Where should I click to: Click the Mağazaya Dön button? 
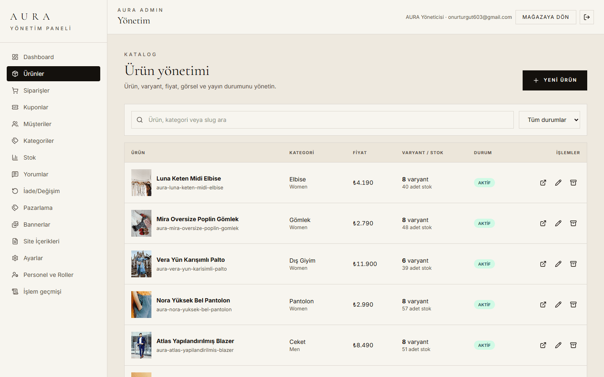tap(546, 17)
